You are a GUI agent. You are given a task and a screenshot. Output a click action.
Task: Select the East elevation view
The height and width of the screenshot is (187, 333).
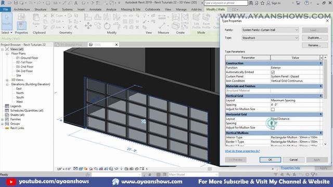click(19, 89)
